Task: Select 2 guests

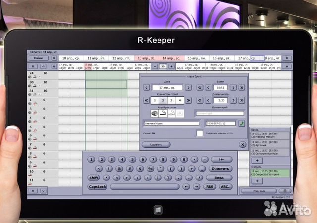Action: [x=163, y=100]
